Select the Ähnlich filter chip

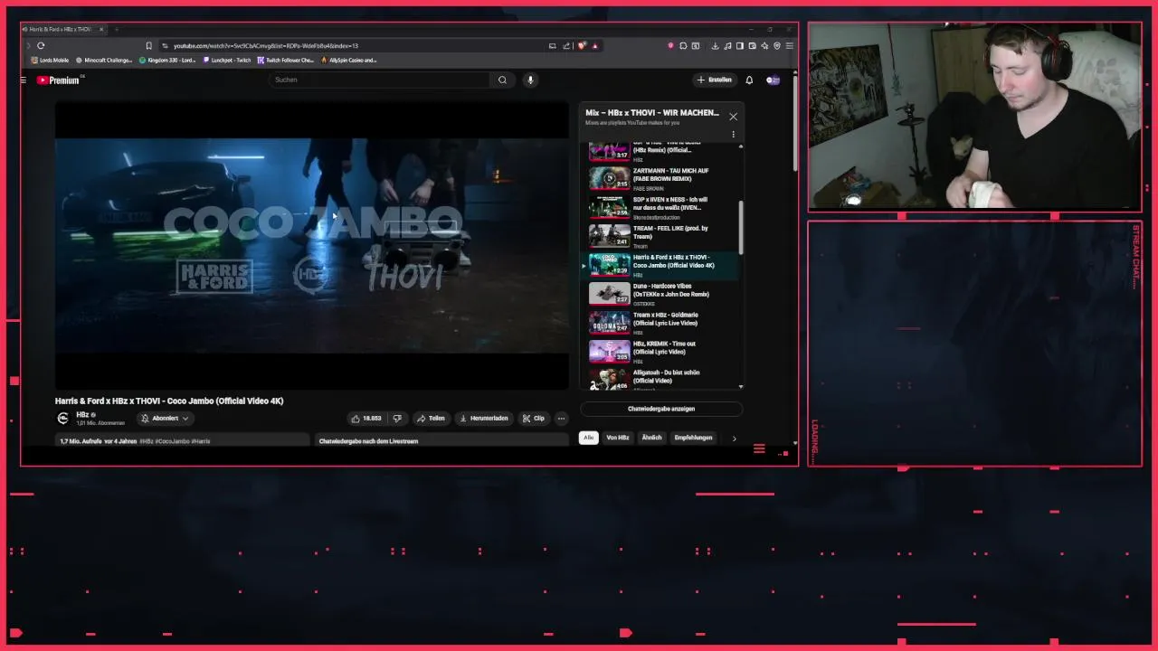[x=651, y=438]
